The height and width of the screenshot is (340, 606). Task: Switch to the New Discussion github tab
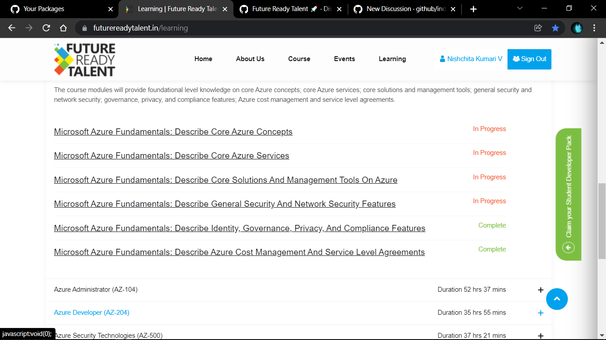click(x=405, y=9)
